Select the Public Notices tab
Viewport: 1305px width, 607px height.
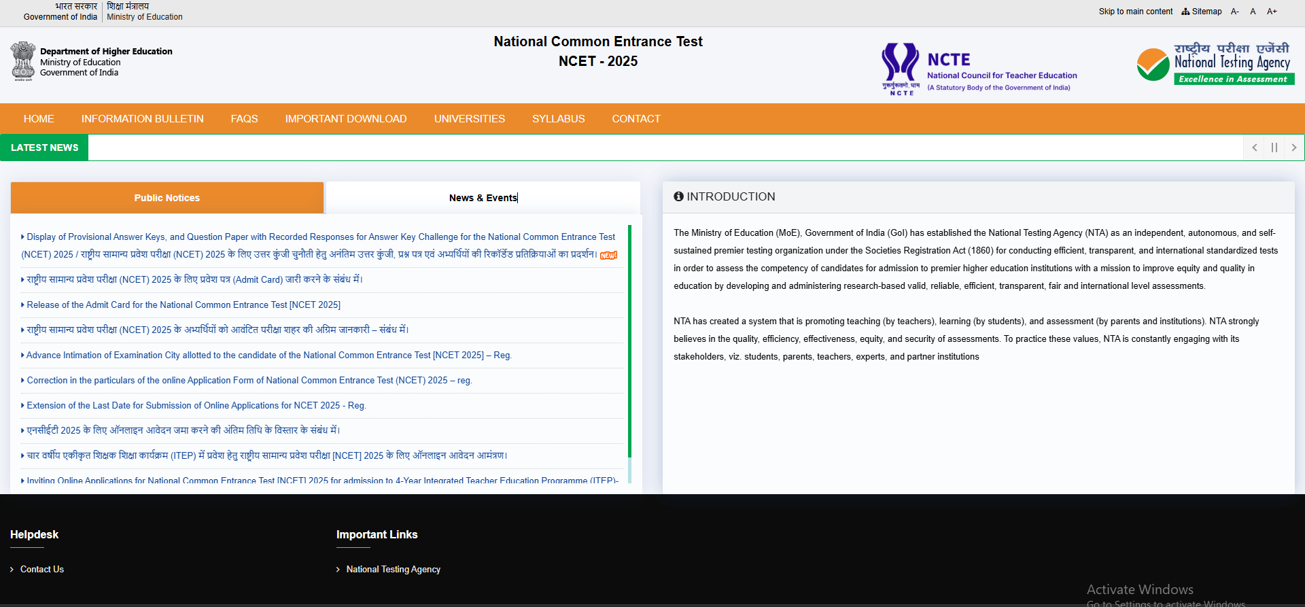[x=167, y=198]
